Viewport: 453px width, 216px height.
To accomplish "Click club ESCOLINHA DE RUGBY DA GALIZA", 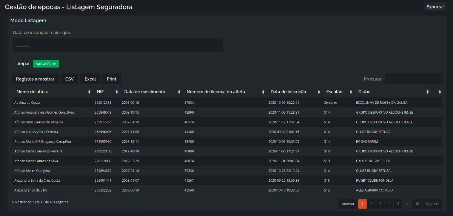I will 382,102.
